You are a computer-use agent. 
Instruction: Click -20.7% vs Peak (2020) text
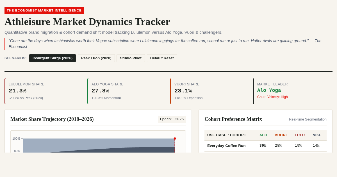(x=26, y=98)
